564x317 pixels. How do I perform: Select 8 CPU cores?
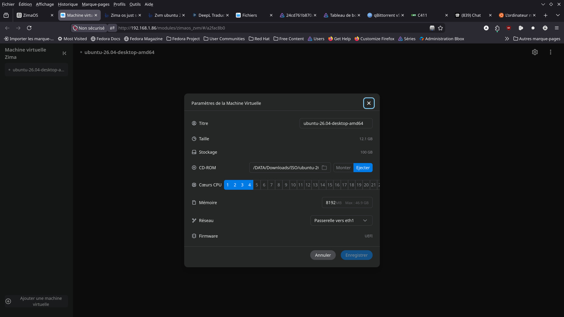point(278,185)
